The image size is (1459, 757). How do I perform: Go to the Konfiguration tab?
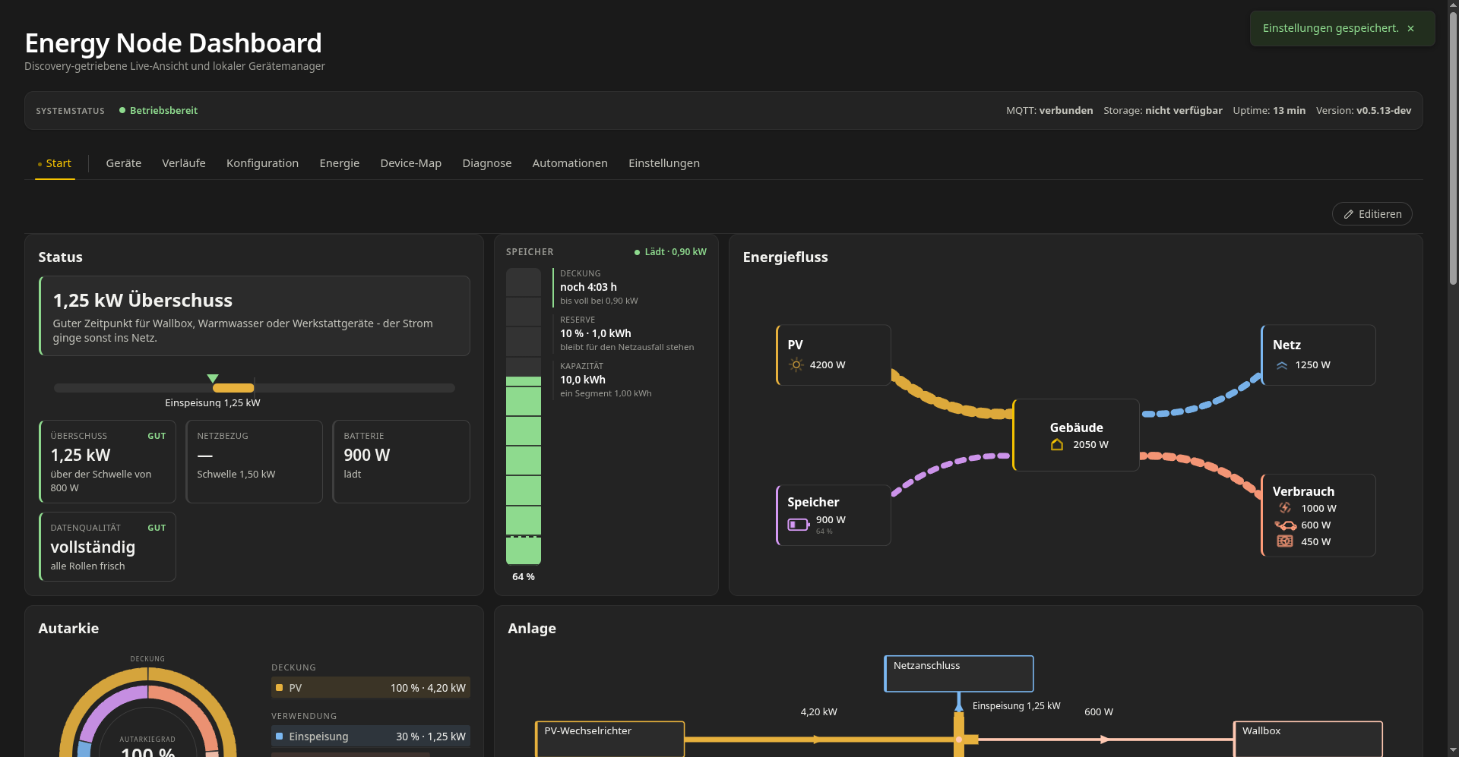(x=262, y=163)
